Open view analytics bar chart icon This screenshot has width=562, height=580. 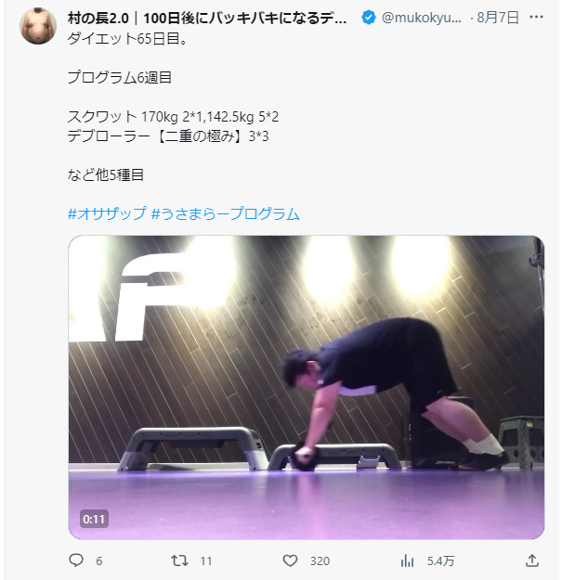tap(407, 561)
